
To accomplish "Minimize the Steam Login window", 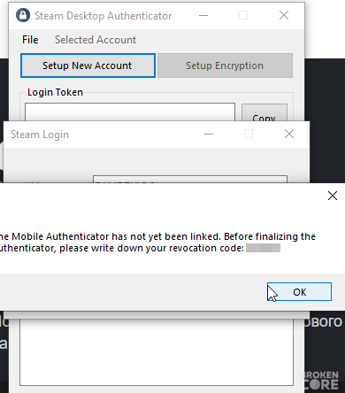I will tap(209, 134).
